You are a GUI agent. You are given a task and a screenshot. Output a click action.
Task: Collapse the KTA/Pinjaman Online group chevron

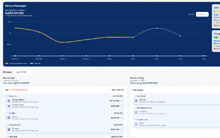pyautogui.click(x=135, y=108)
